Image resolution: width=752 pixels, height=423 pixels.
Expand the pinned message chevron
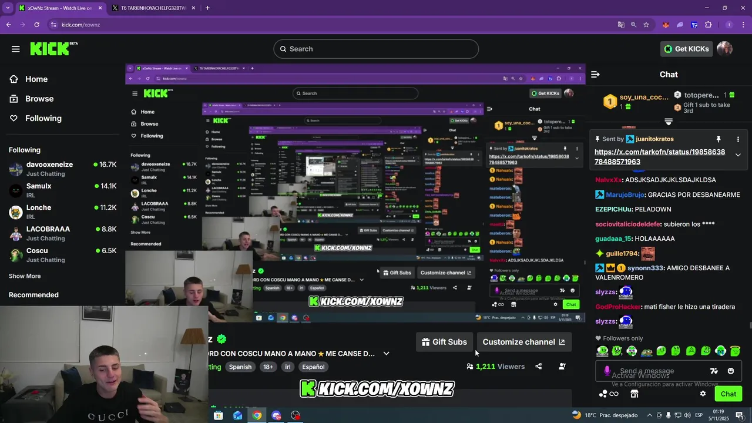[x=738, y=155]
